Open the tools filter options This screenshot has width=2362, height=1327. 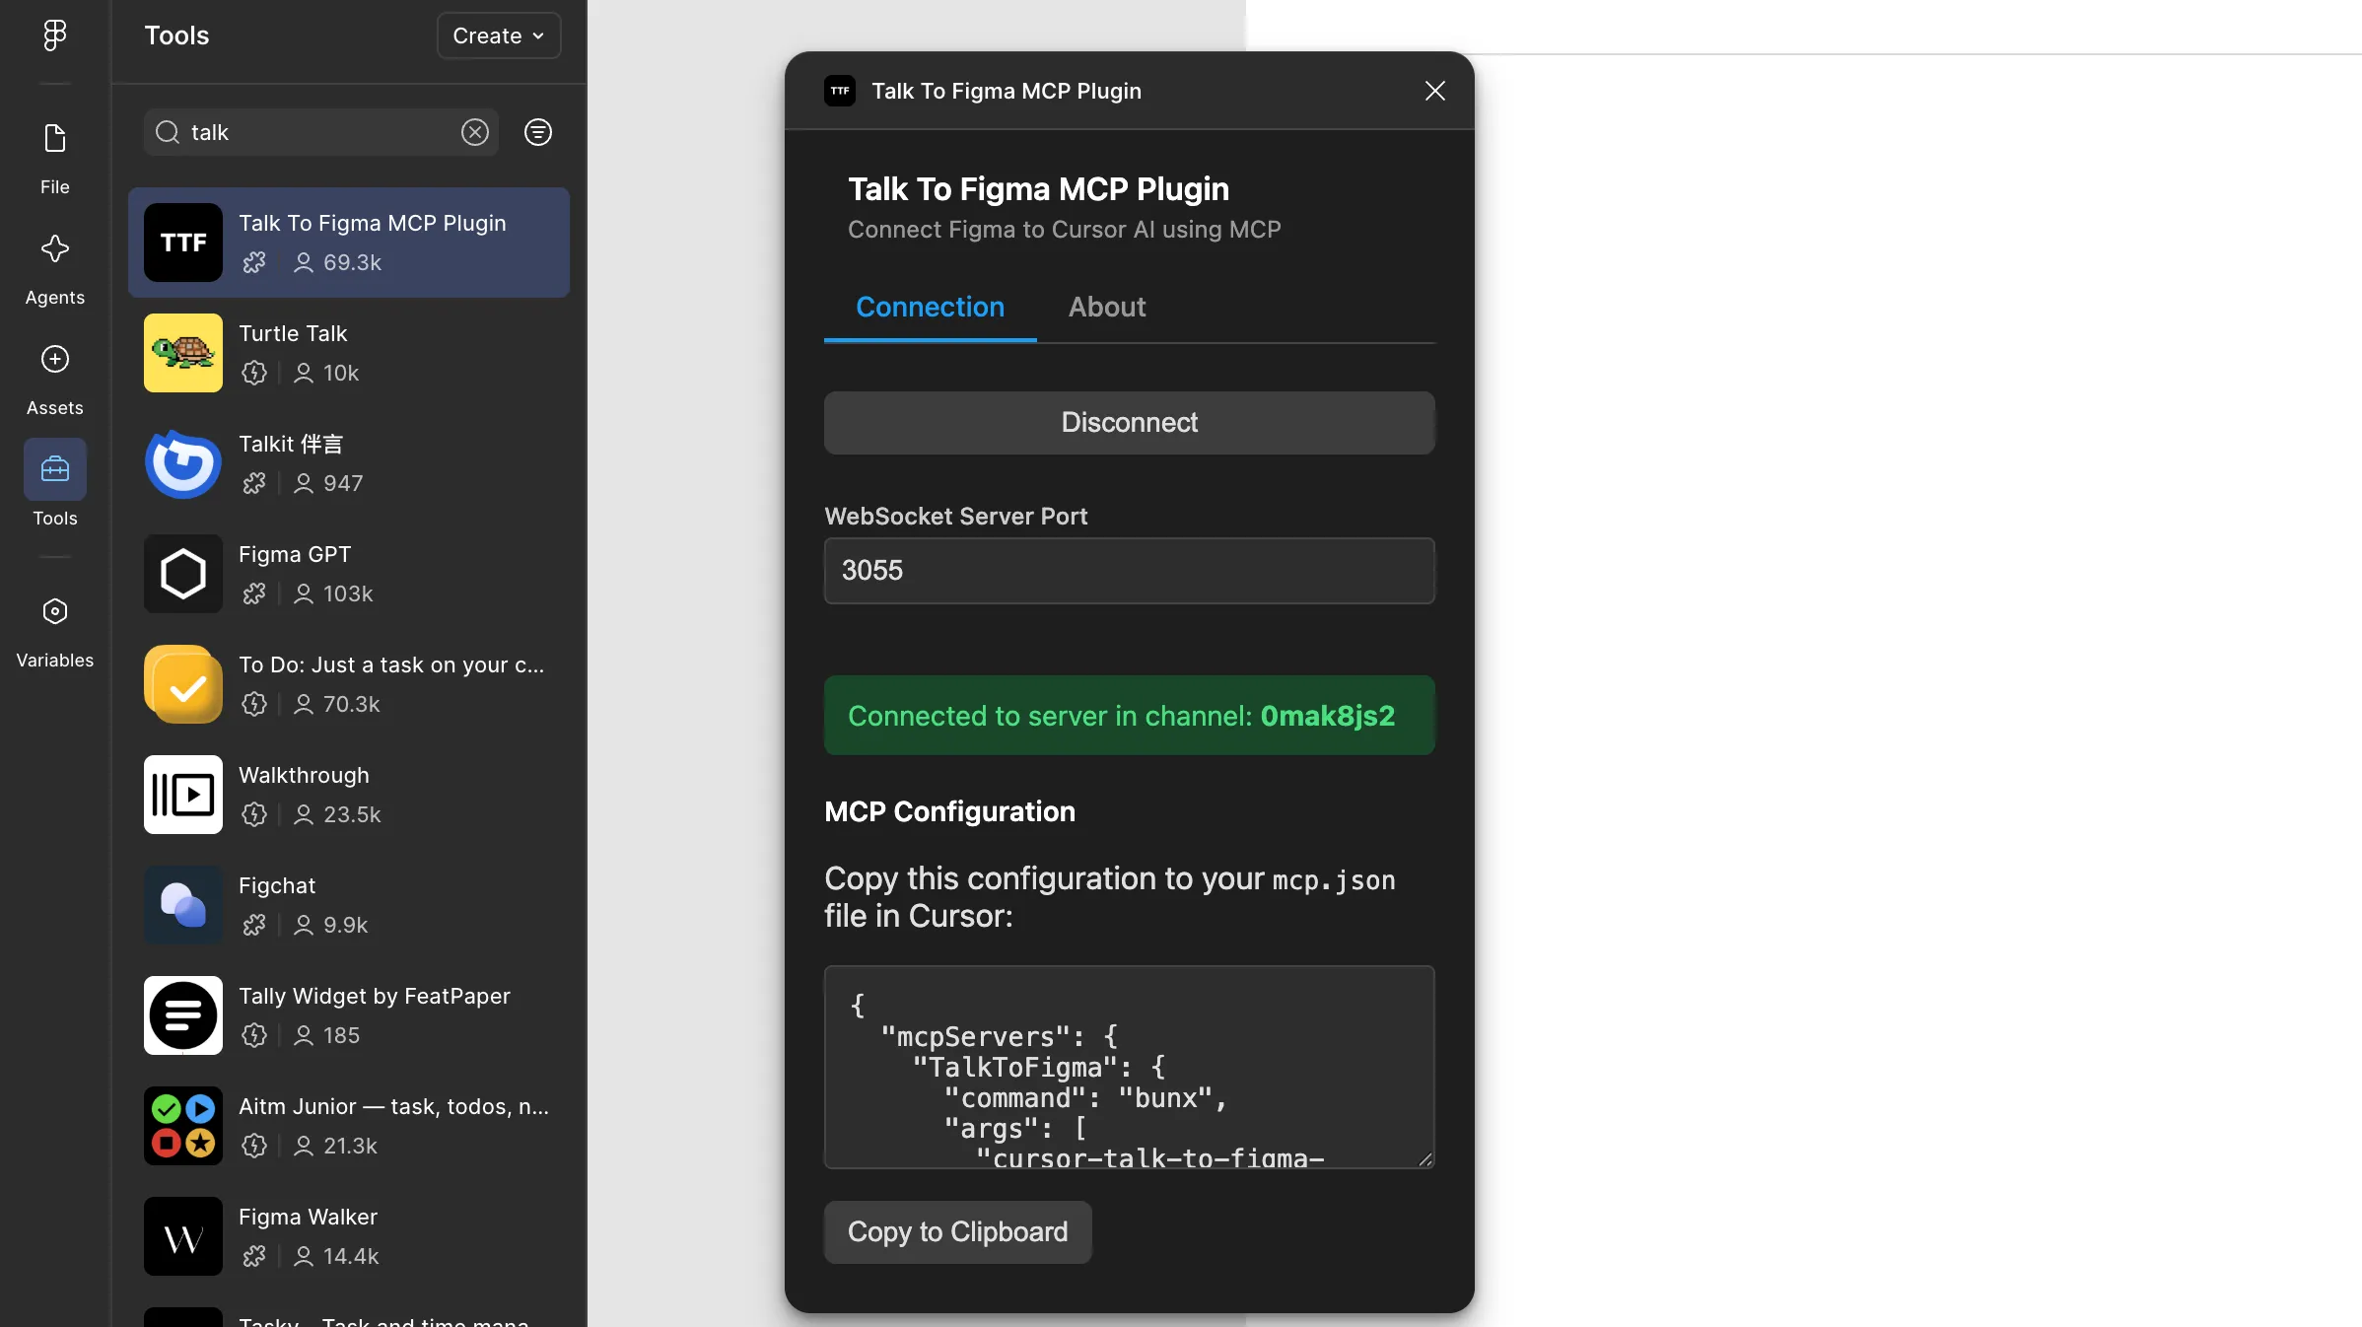click(538, 132)
